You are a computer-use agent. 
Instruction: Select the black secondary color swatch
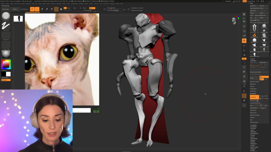(x=3, y=74)
